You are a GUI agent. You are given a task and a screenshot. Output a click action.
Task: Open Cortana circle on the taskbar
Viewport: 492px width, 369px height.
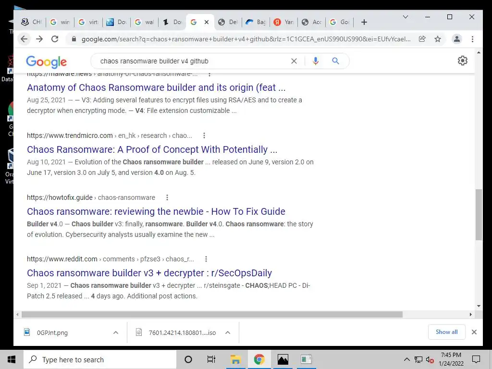(188, 359)
